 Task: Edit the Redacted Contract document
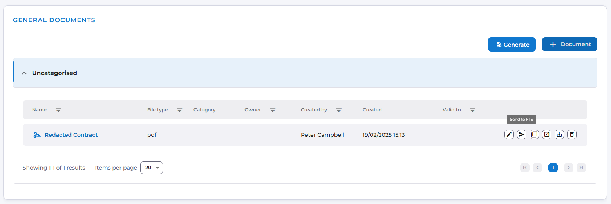(x=509, y=135)
